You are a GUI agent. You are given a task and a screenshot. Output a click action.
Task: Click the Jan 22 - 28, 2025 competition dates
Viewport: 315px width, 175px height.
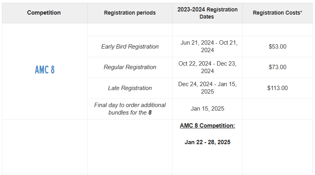(x=207, y=142)
